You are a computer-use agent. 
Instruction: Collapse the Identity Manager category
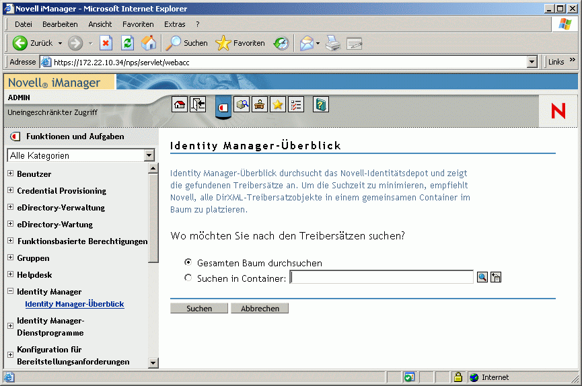click(x=10, y=291)
